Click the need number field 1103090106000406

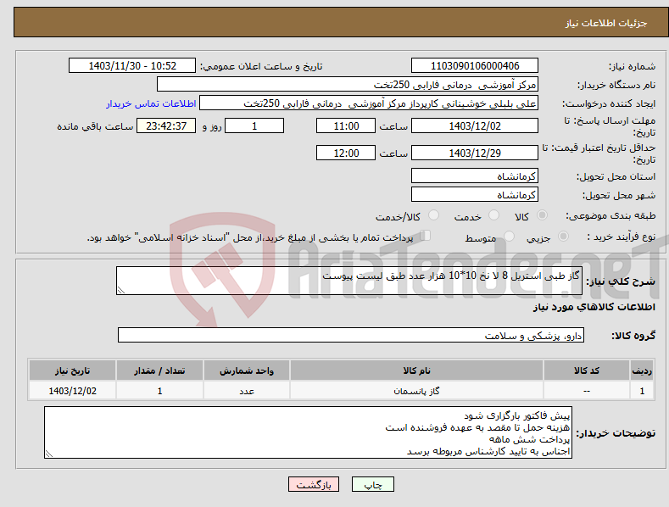click(x=475, y=66)
